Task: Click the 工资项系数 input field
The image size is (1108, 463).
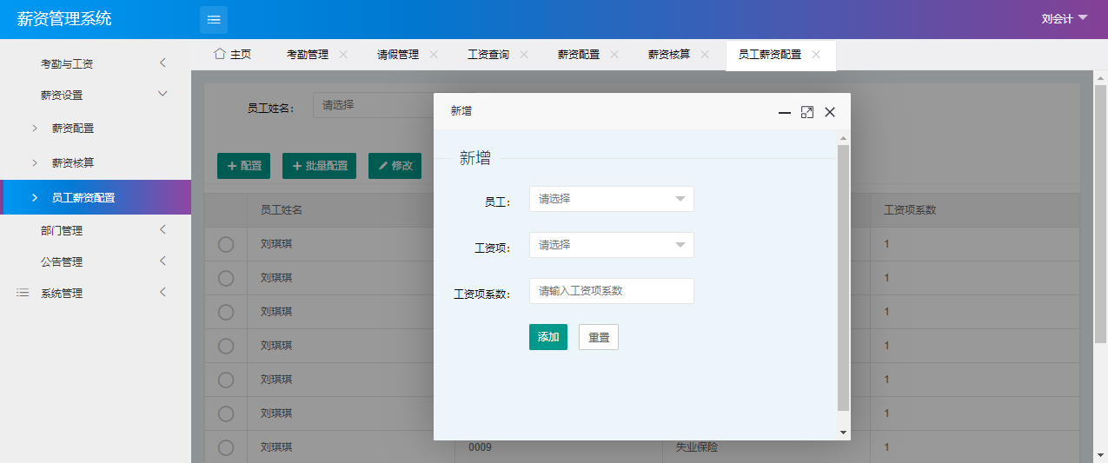Action: point(611,291)
